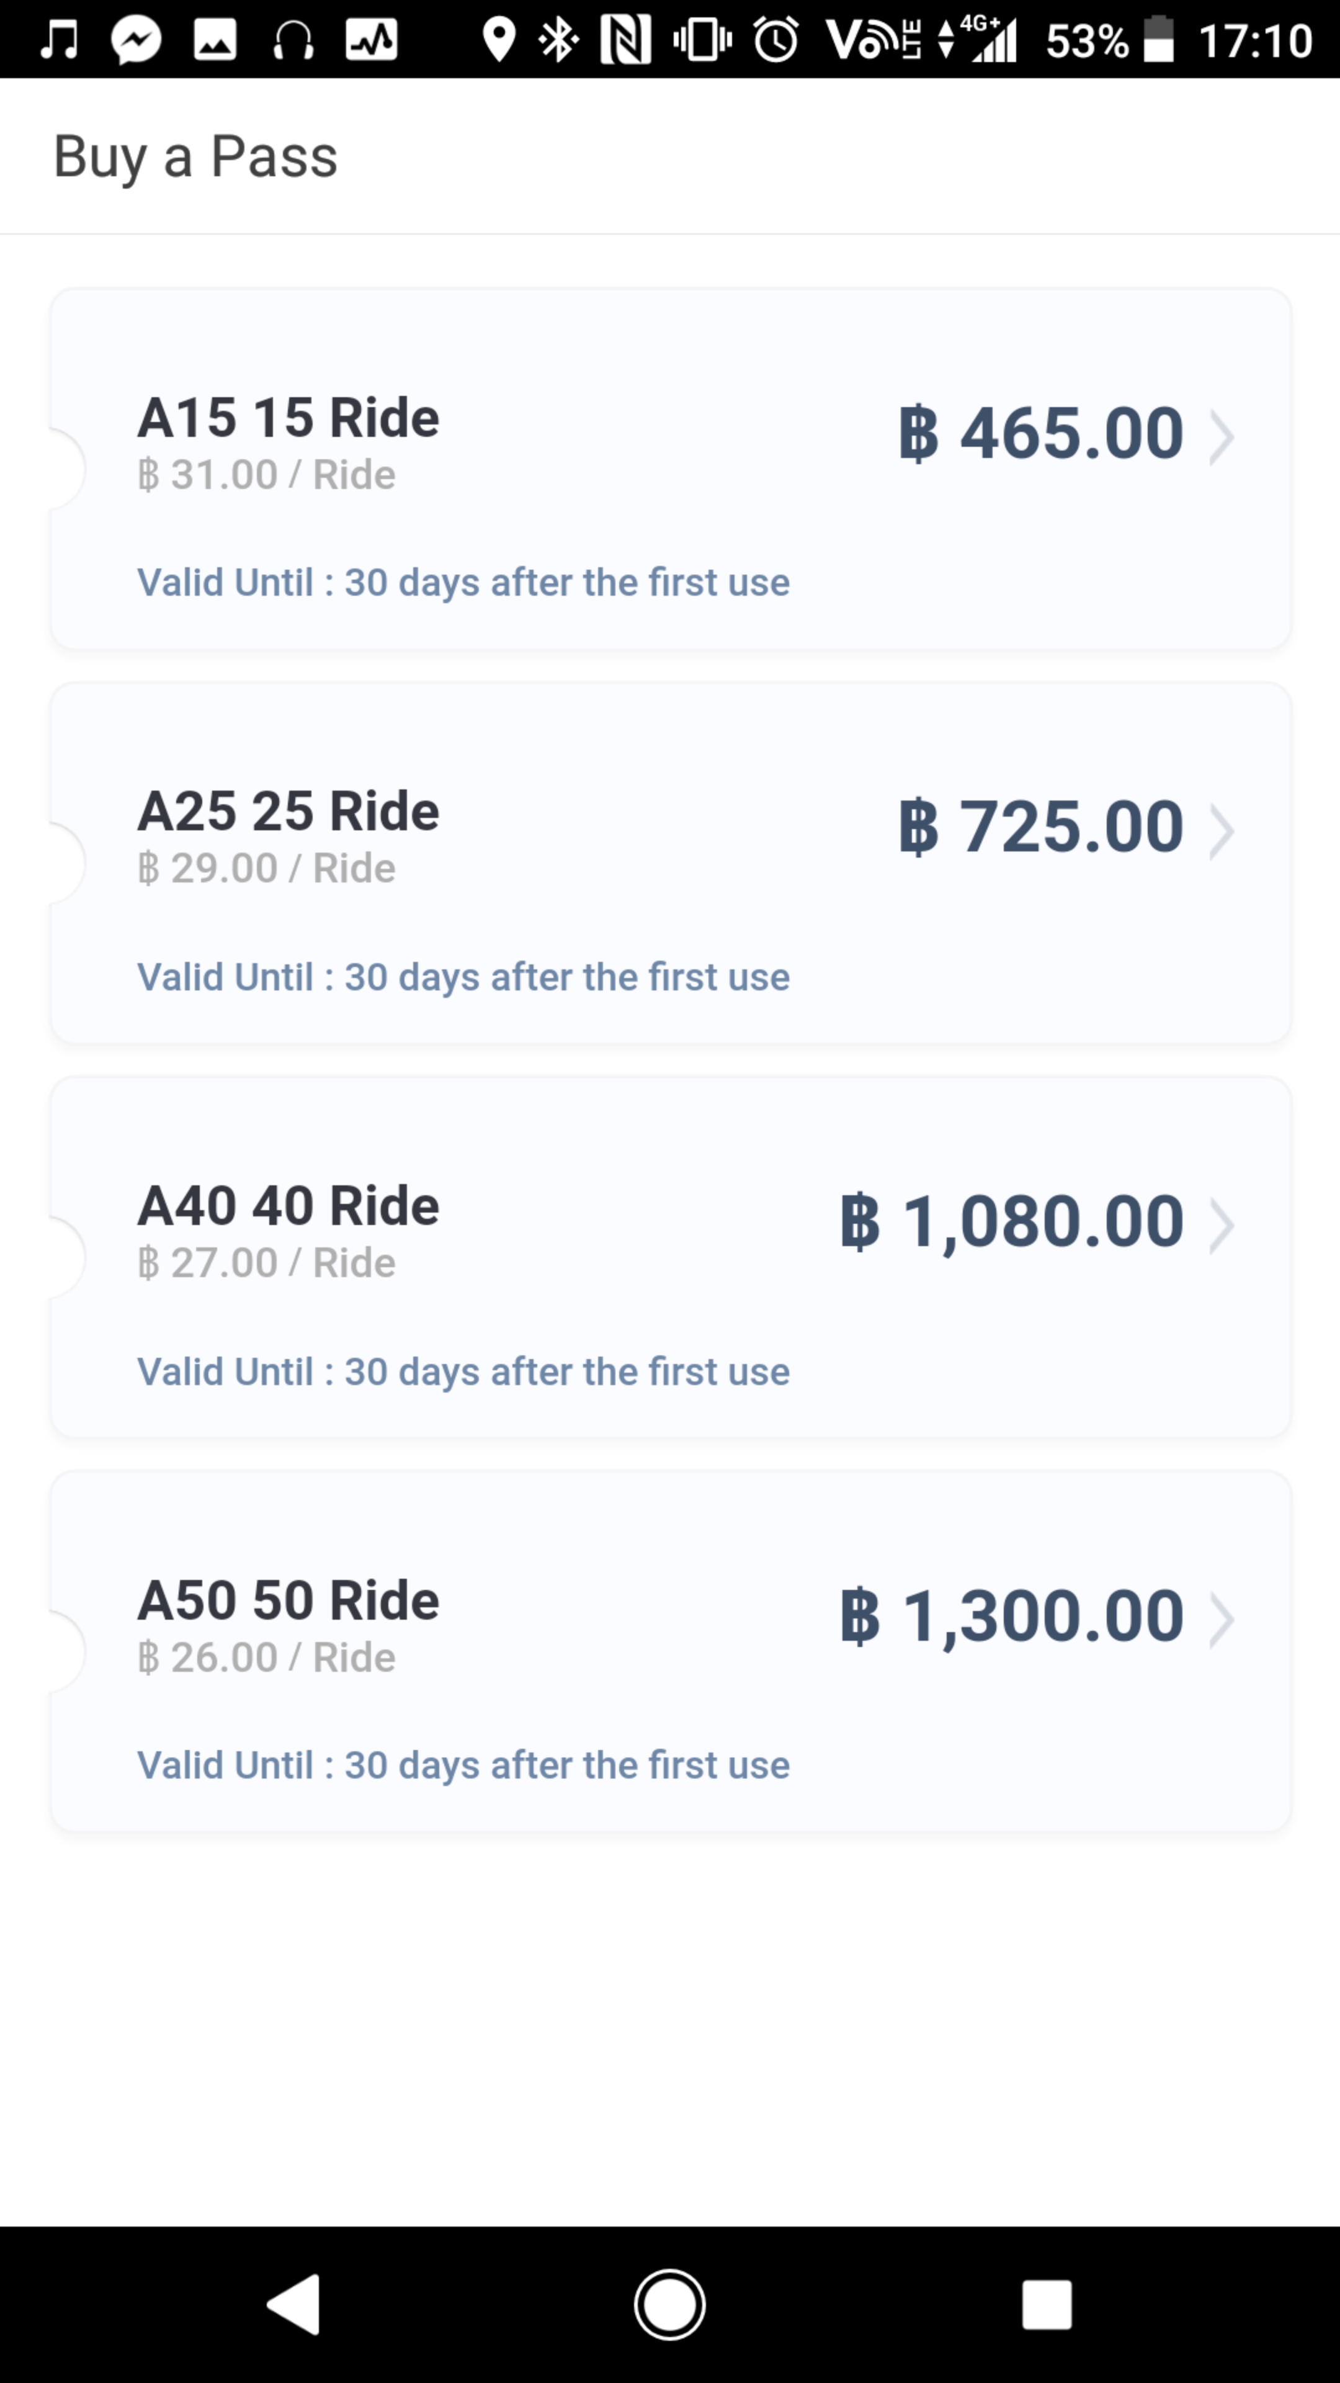Tap the battery indicator icon

(x=1159, y=40)
